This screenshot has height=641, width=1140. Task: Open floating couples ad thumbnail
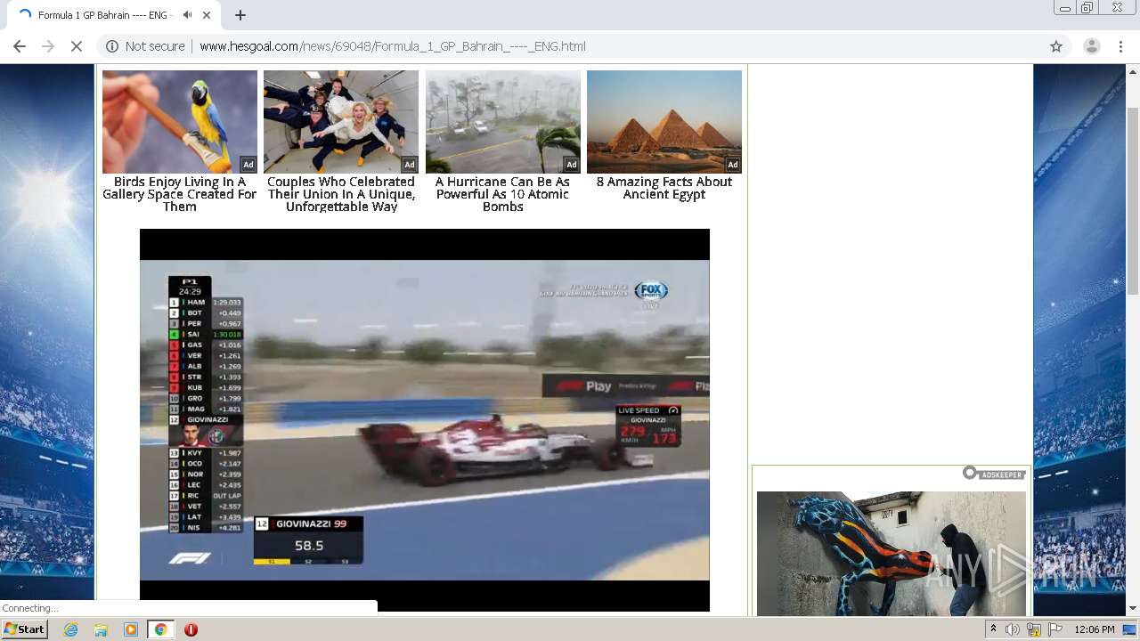[341, 122]
